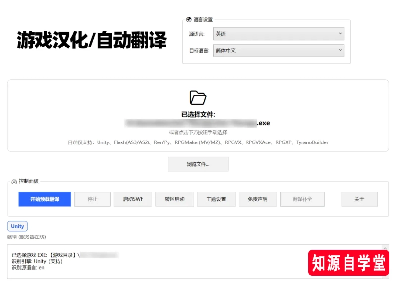Click the 已选择文件 label text

(x=198, y=115)
